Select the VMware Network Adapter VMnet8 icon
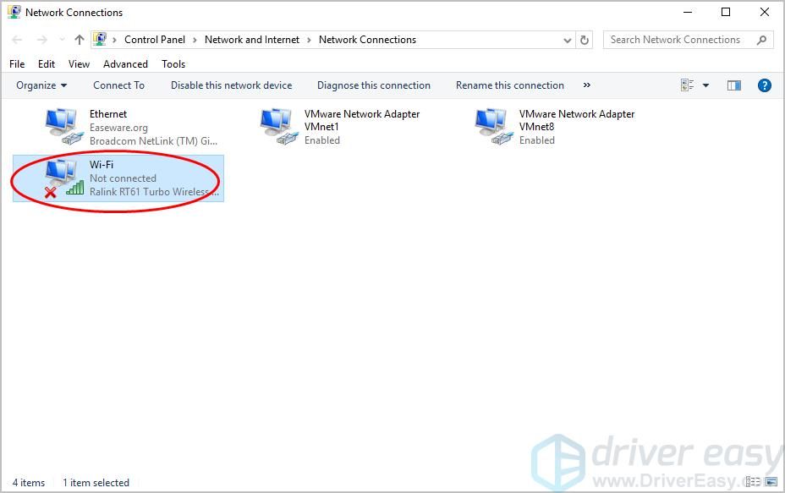 coord(491,127)
